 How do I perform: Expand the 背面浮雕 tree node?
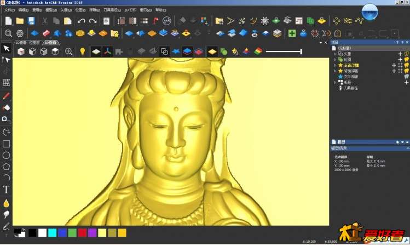[x=335, y=71]
